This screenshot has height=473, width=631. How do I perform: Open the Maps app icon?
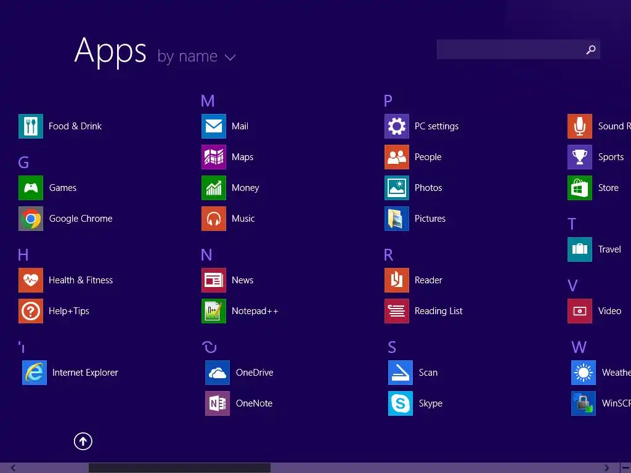click(214, 157)
